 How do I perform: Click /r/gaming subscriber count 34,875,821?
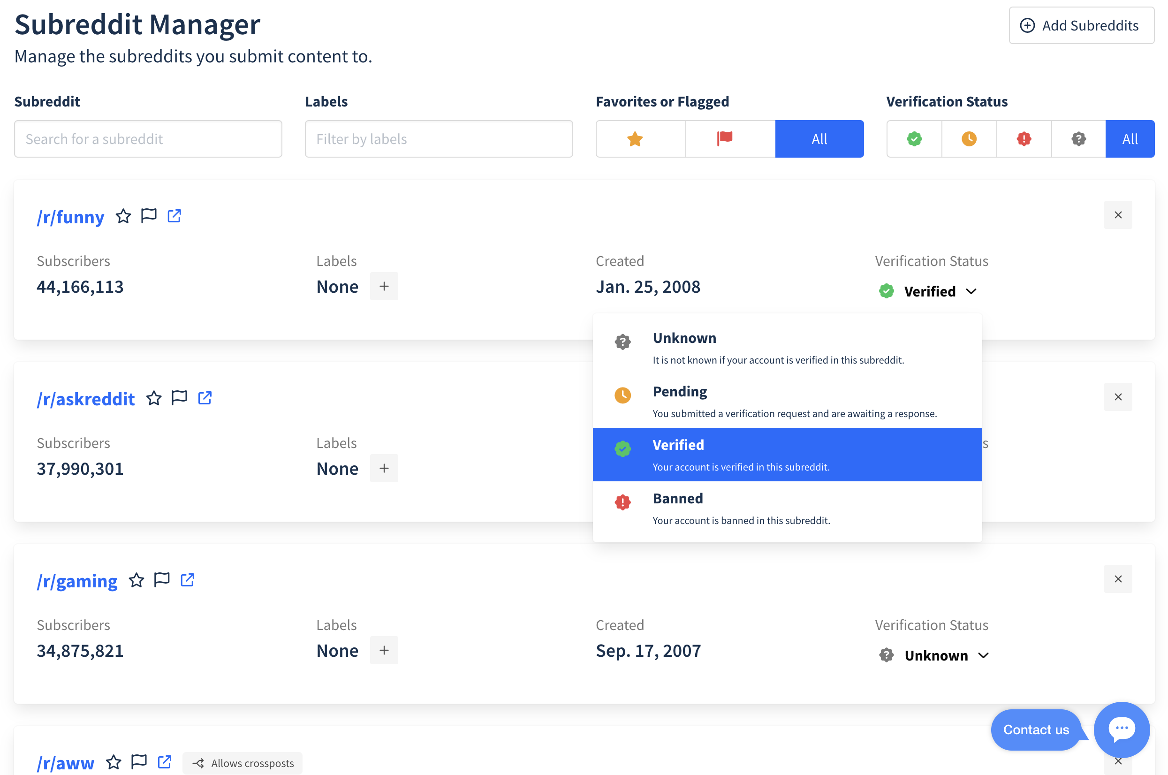80,650
